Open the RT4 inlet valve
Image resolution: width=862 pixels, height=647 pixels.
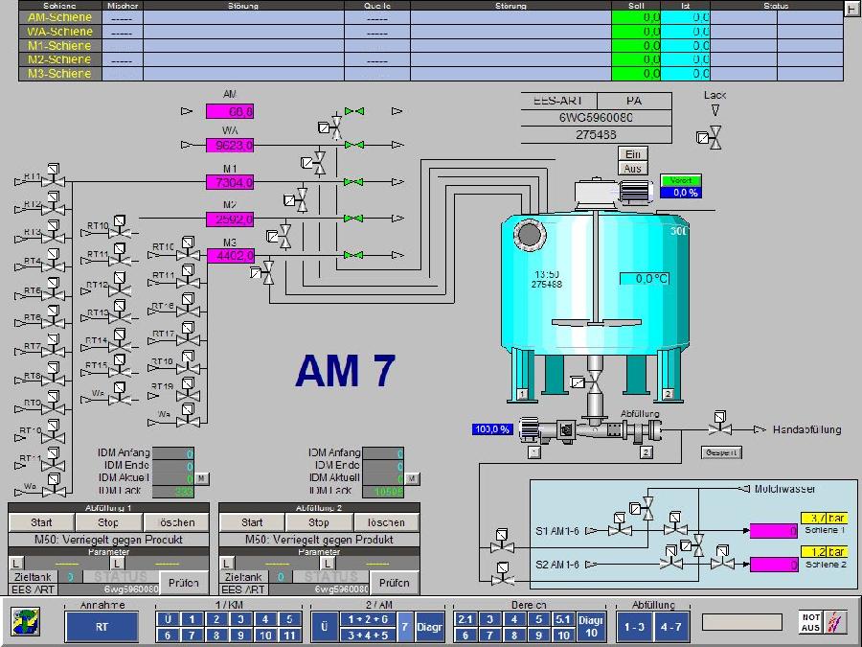click(54, 261)
